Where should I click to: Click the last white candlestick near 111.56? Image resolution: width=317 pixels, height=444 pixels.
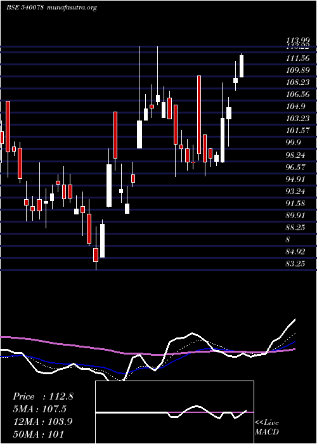point(242,66)
